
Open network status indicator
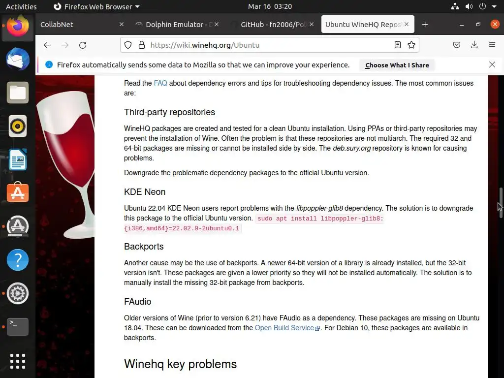pos(455,6)
